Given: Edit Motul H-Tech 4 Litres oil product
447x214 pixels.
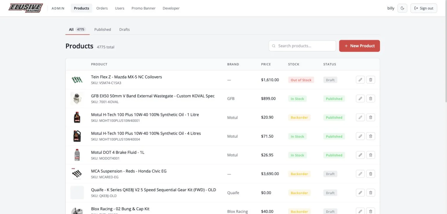Looking at the screenshot, I should (360, 136).
